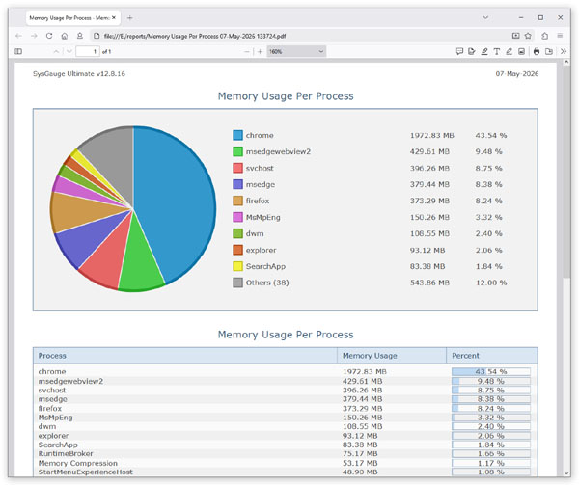Click RuntimeBroker in the process table

coord(66,453)
